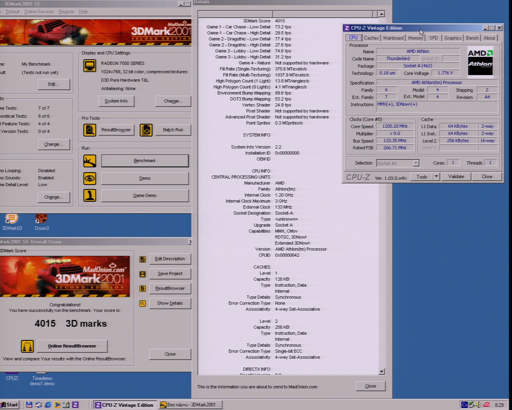
Task: Click the Game Demo button
Action: point(145,195)
